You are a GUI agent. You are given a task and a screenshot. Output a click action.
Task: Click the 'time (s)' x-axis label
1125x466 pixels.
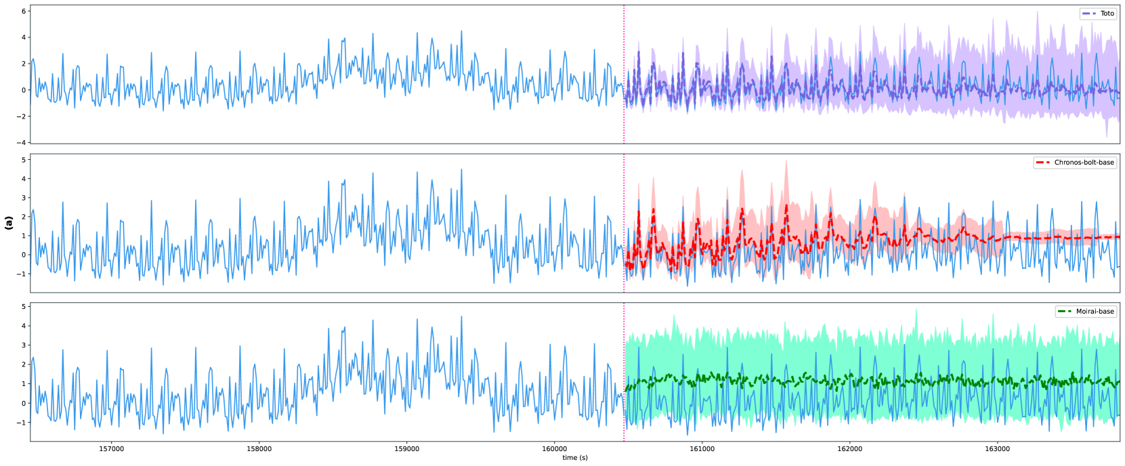(574, 458)
